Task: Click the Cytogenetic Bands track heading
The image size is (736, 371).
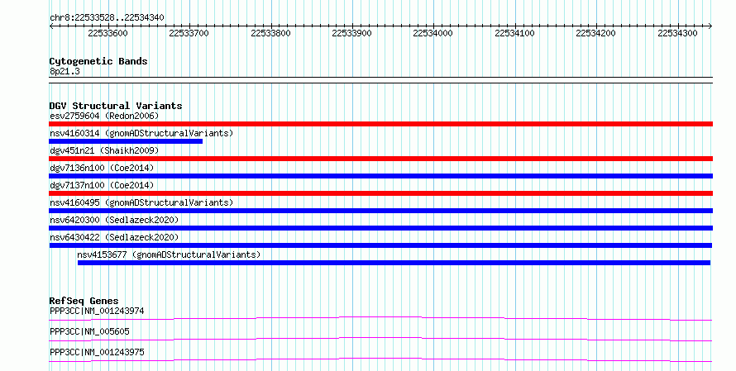Action: click(x=98, y=61)
